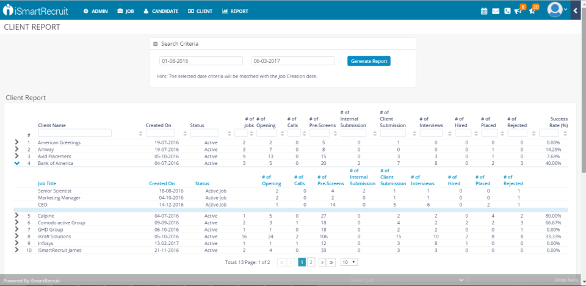Collapse the Search Criteria panel

156,44
